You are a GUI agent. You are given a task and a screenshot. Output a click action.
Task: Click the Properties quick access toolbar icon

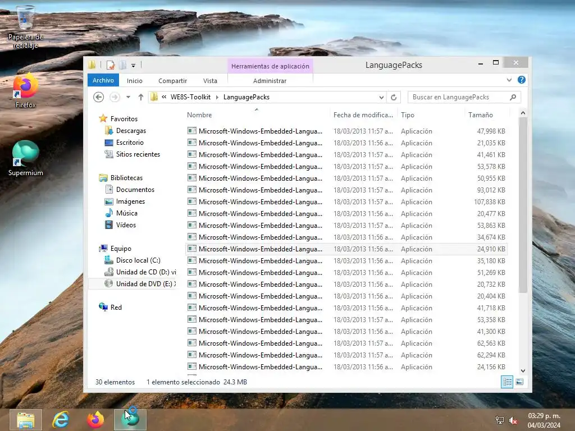pos(111,65)
